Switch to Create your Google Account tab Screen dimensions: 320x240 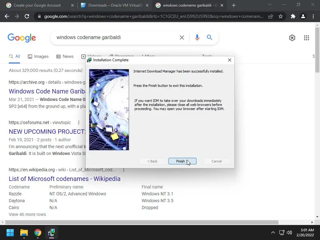(x=37, y=5)
